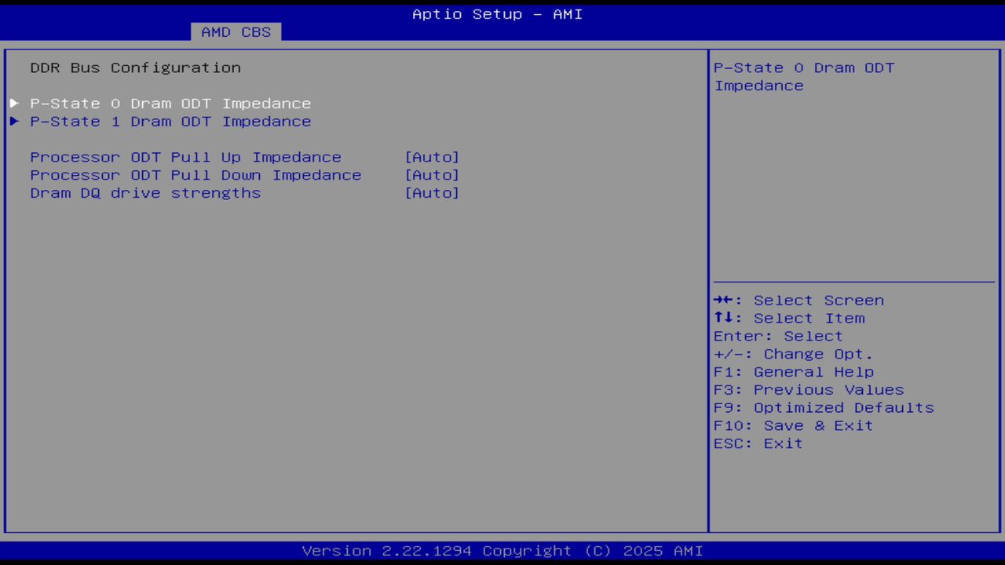Open P-State 0 Dram ODT Impedance submenu

click(x=170, y=104)
